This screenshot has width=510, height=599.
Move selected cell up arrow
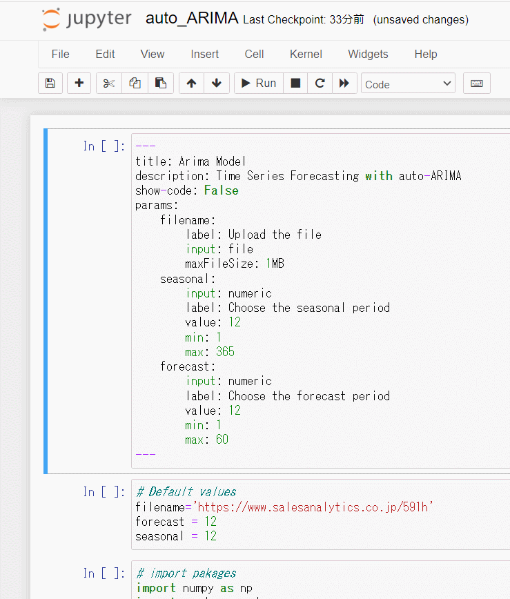pyautogui.click(x=191, y=84)
